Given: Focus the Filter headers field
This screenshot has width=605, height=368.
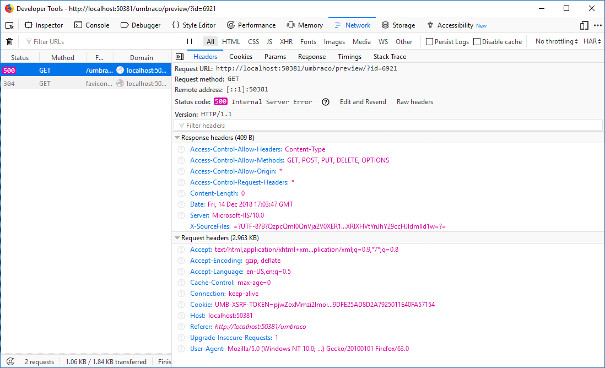Looking at the screenshot, I should (x=388, y=126).
